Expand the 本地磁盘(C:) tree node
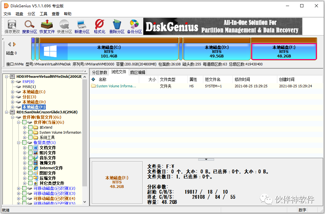This screenshot has height=214, width=325. (12, 92)
